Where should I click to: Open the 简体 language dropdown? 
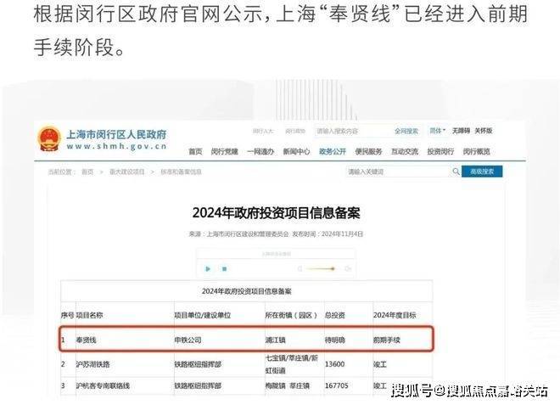(437, 132)
